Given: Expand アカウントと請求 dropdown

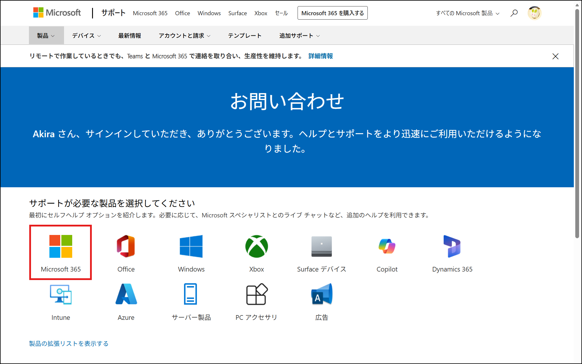Looking at the screenshot, I should [x=184, y=35].
